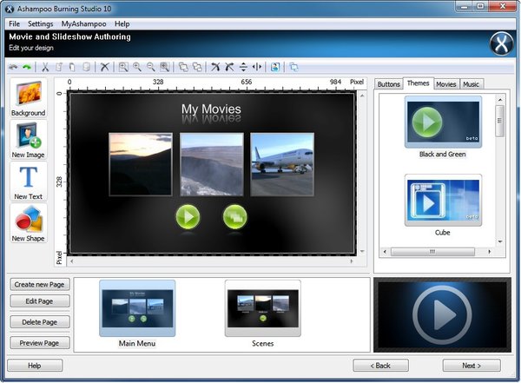Click the green Redo arrow
The image size is (521, 383).
[26, 67]
